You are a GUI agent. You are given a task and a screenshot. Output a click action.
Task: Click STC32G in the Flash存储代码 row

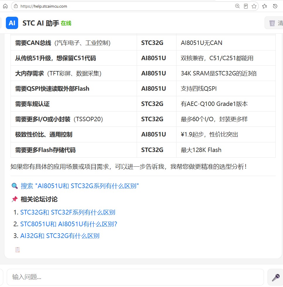[152, 150]
